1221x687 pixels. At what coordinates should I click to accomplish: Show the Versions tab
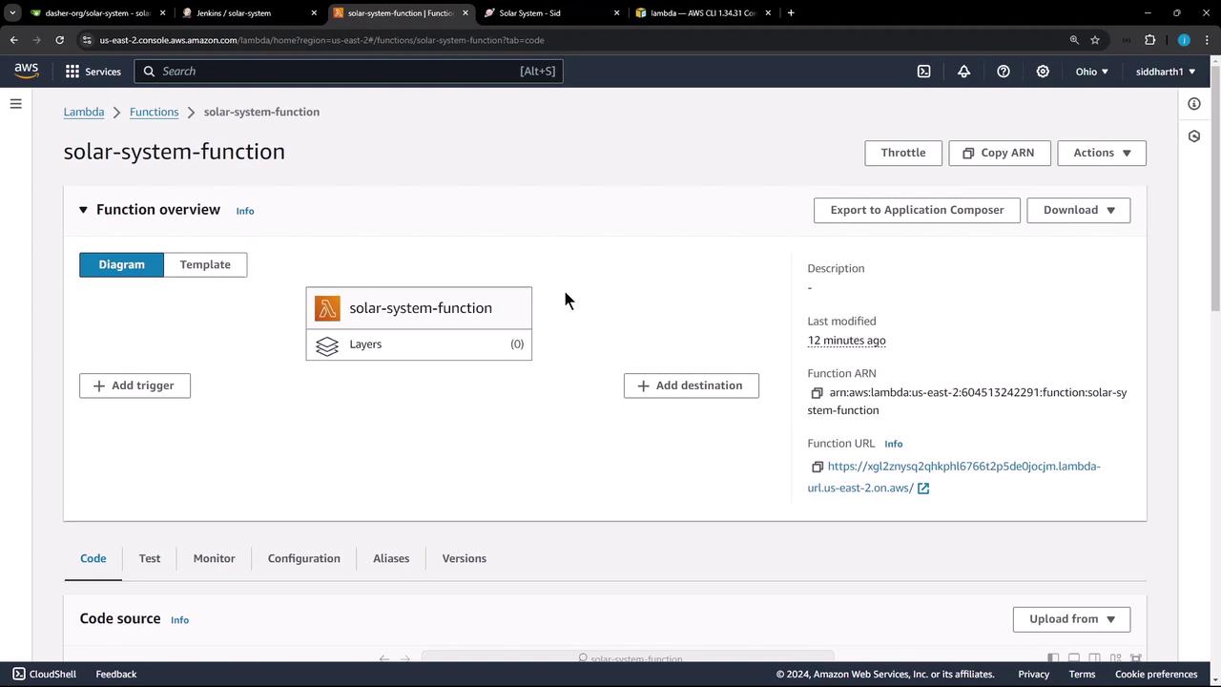pyautogui.click(x=465, y=559)
